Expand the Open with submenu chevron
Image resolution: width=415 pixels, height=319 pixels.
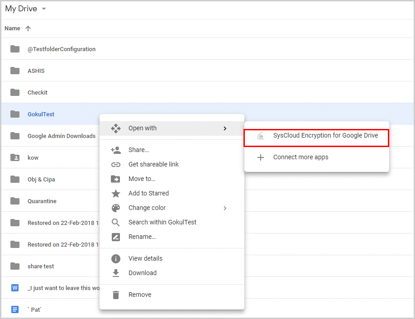coord(225,129)
